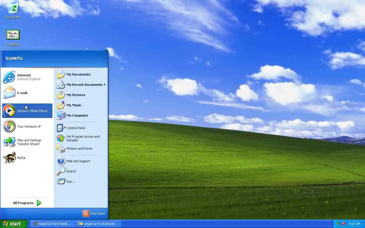Click the kuvertu user name header
The height and width of the screenshot is (228, 365).
pyautogui.click(x=14, y=58)
